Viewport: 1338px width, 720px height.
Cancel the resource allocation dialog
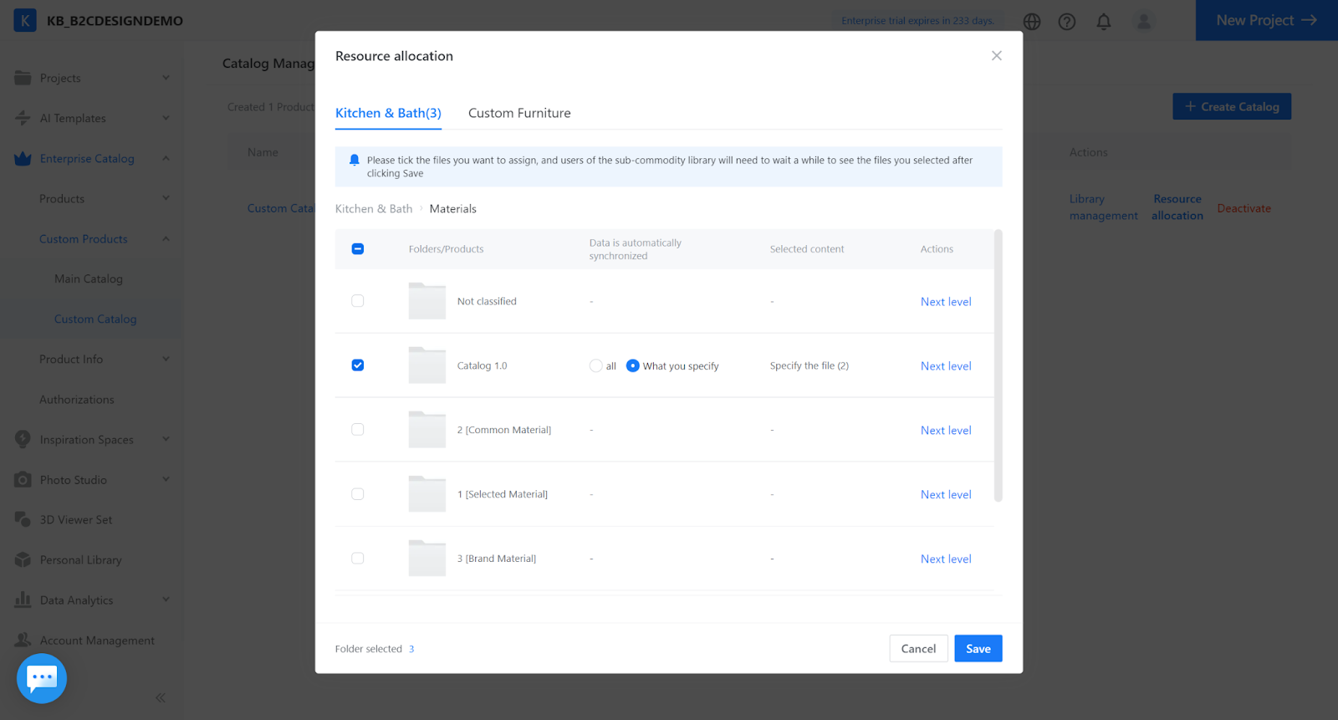[918, 649]
